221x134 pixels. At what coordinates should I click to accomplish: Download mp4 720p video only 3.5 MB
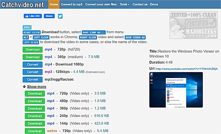click(x=35, y=93)
